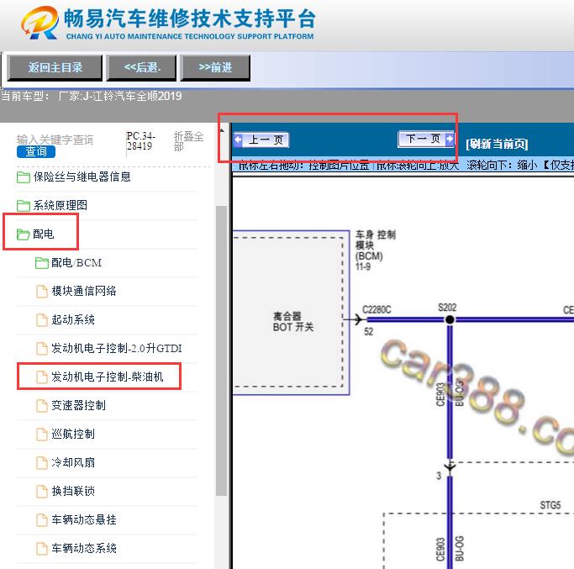The image size is (574, 569).
Task: Open the 车辆动态悬挂 document
Action: point(84,519)
